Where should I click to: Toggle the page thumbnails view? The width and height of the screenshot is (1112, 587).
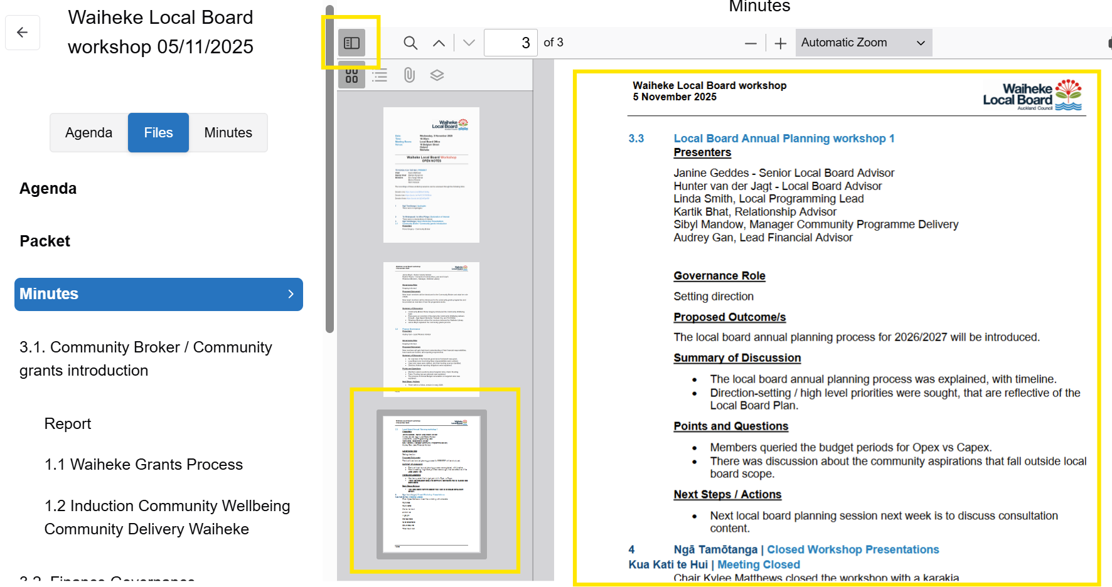352,75
